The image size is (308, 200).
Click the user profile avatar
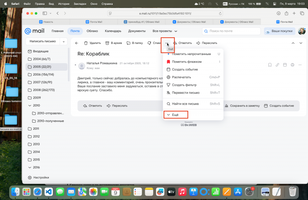(302, 31)
